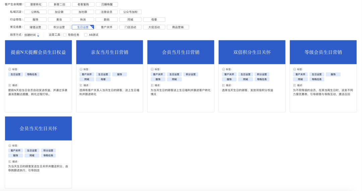Image resolution: width=362 pixels, height=191 pixels.
Task: Toggle the 储值运营 scene filter
Action: pyautogui.click(x=35, y=27)
